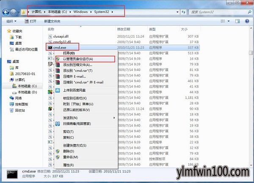Click the cmd.exe thumbnail in details pane
The width and height of the screenshot is (254, 183).
12,174
